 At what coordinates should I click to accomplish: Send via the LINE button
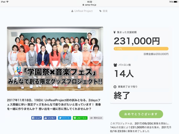[80, 118]
